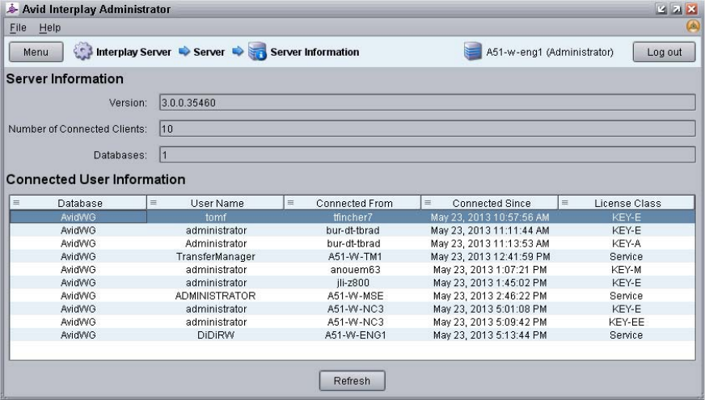Screen dimensions: 705x400
Task: Select the May 23, 2013 1:45:02 PM cell
Action: pyautogui.click(x=490, y=282)
